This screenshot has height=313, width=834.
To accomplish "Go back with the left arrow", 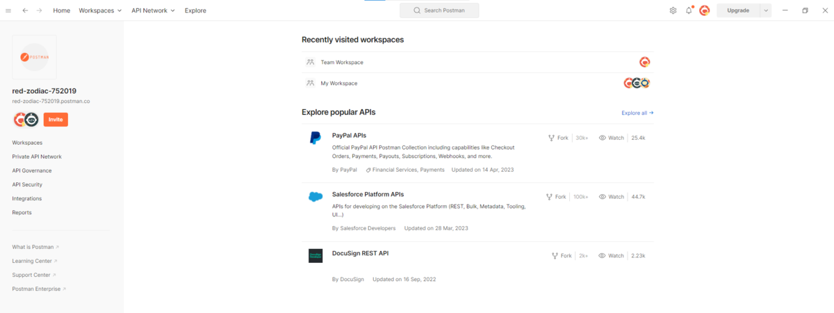I will (25, 10).
